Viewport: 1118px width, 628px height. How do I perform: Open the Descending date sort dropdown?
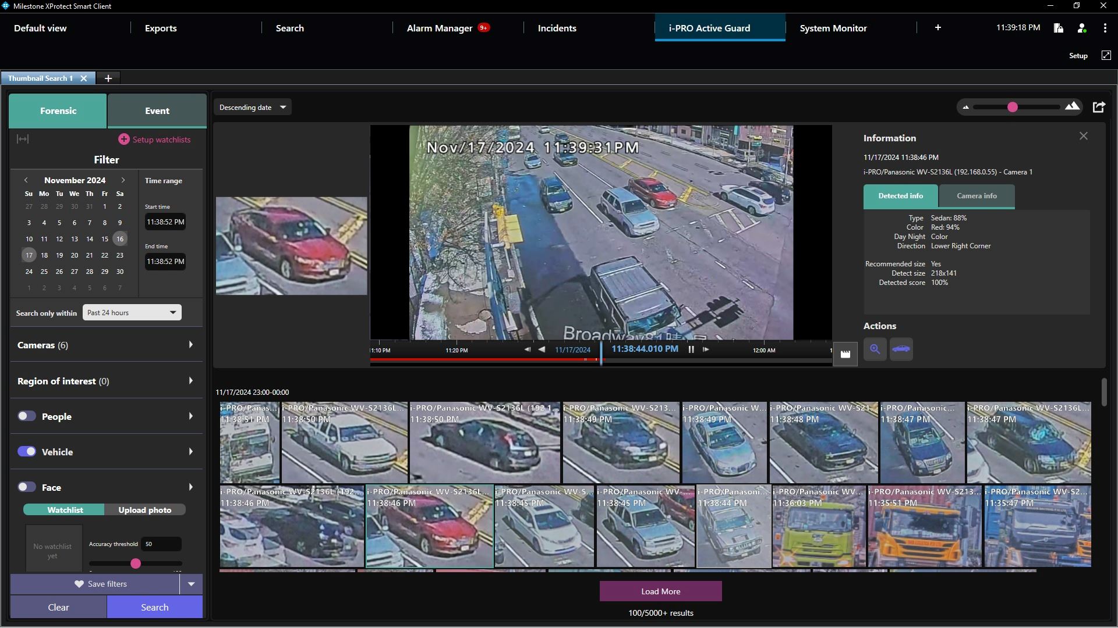[253, 108]
